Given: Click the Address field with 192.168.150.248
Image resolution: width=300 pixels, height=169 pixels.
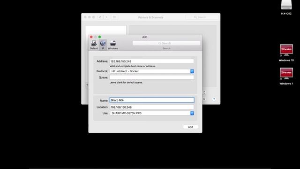Looking at the screenshot, I should point(151,61).
